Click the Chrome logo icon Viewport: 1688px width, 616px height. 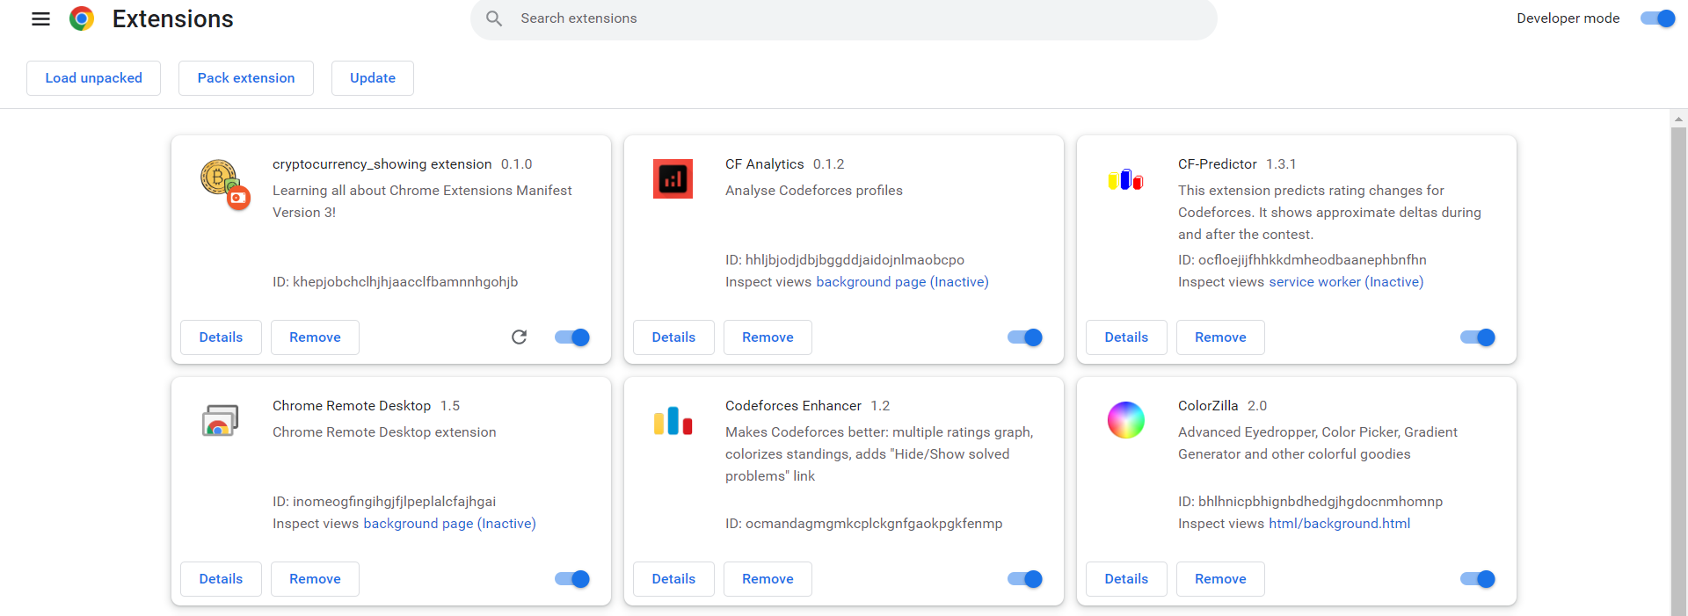82,18
